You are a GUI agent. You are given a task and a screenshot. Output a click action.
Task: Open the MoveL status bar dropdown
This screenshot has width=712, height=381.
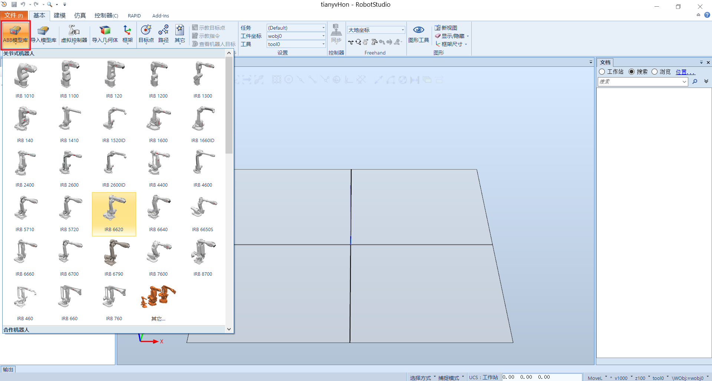(597, 378)
